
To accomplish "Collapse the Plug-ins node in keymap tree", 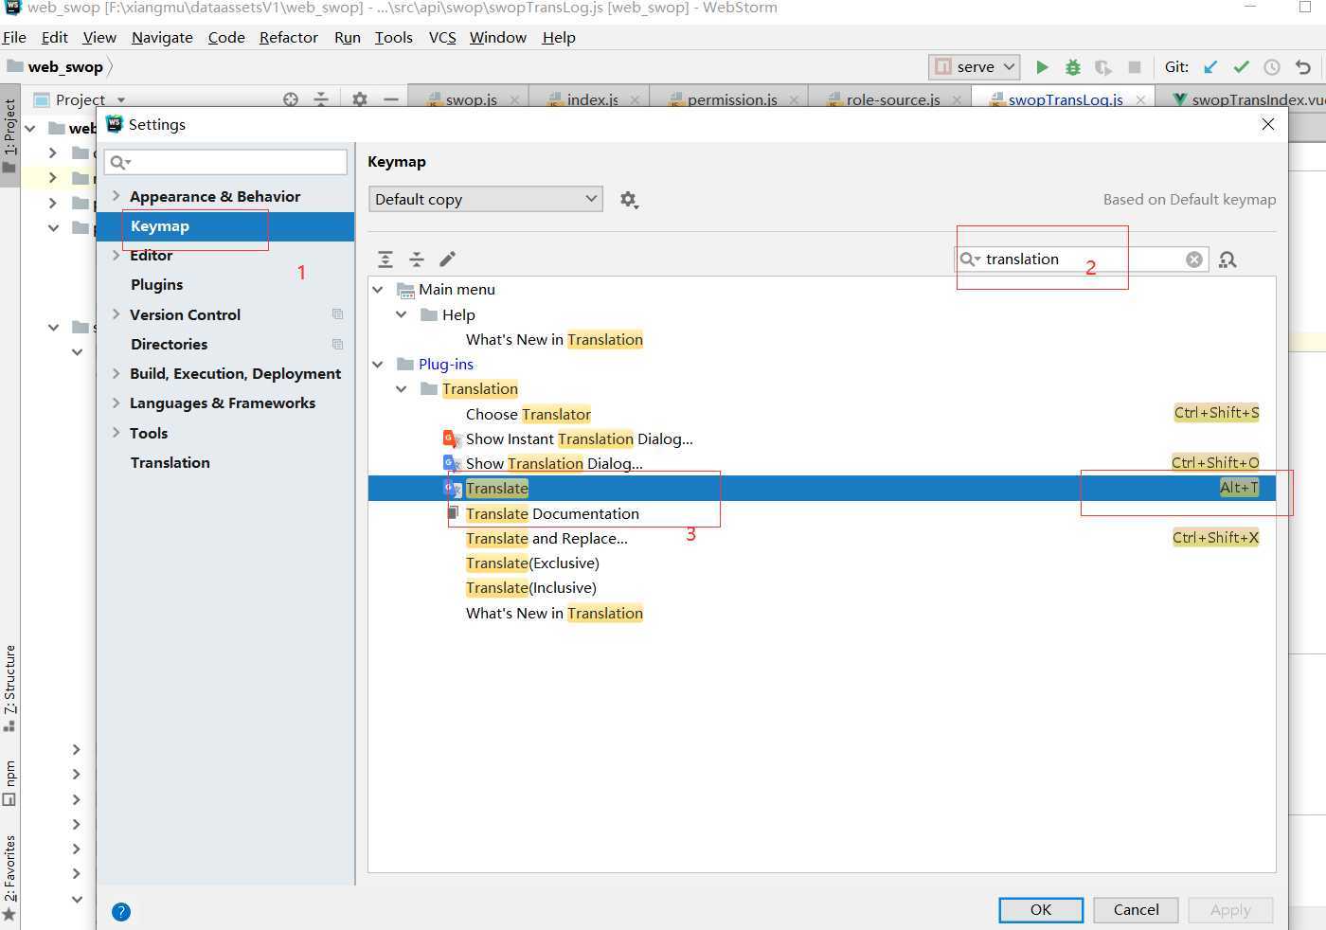I will pos(378,365).
